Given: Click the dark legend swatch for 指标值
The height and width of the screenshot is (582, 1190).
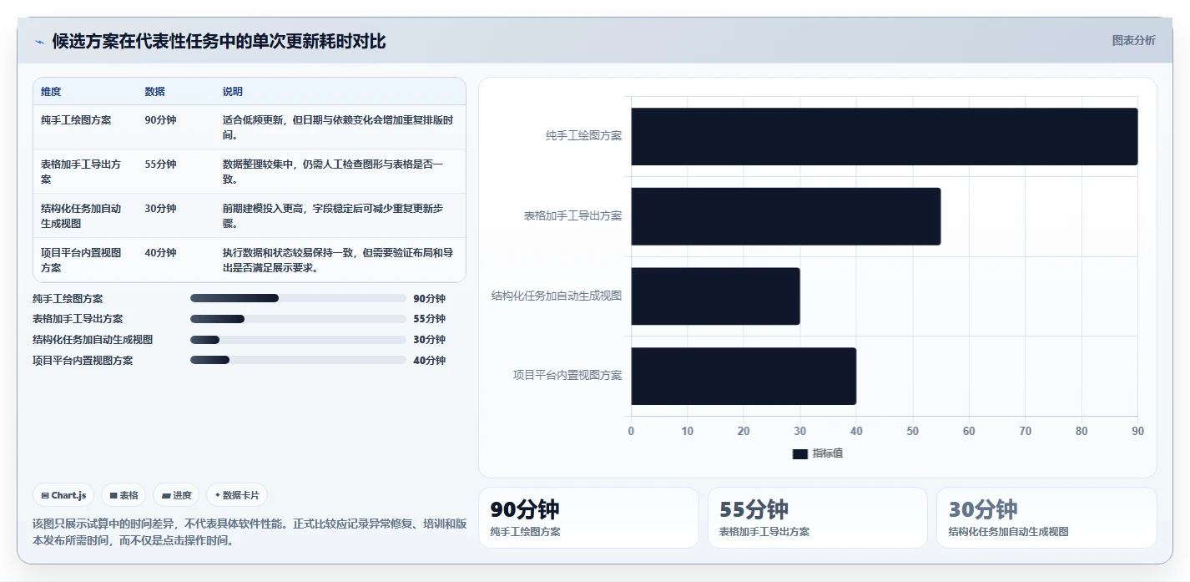Looking at the screenshot, I should (799, 453).
